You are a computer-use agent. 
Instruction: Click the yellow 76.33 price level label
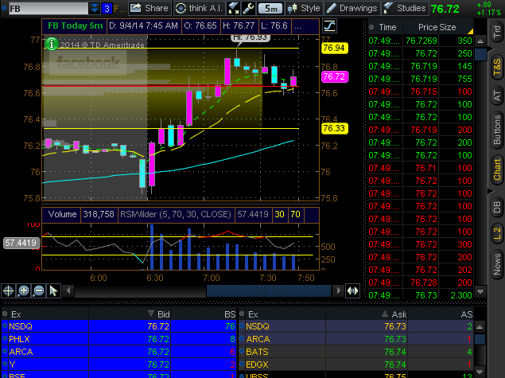pyautogui.click(x=334, y=129)
